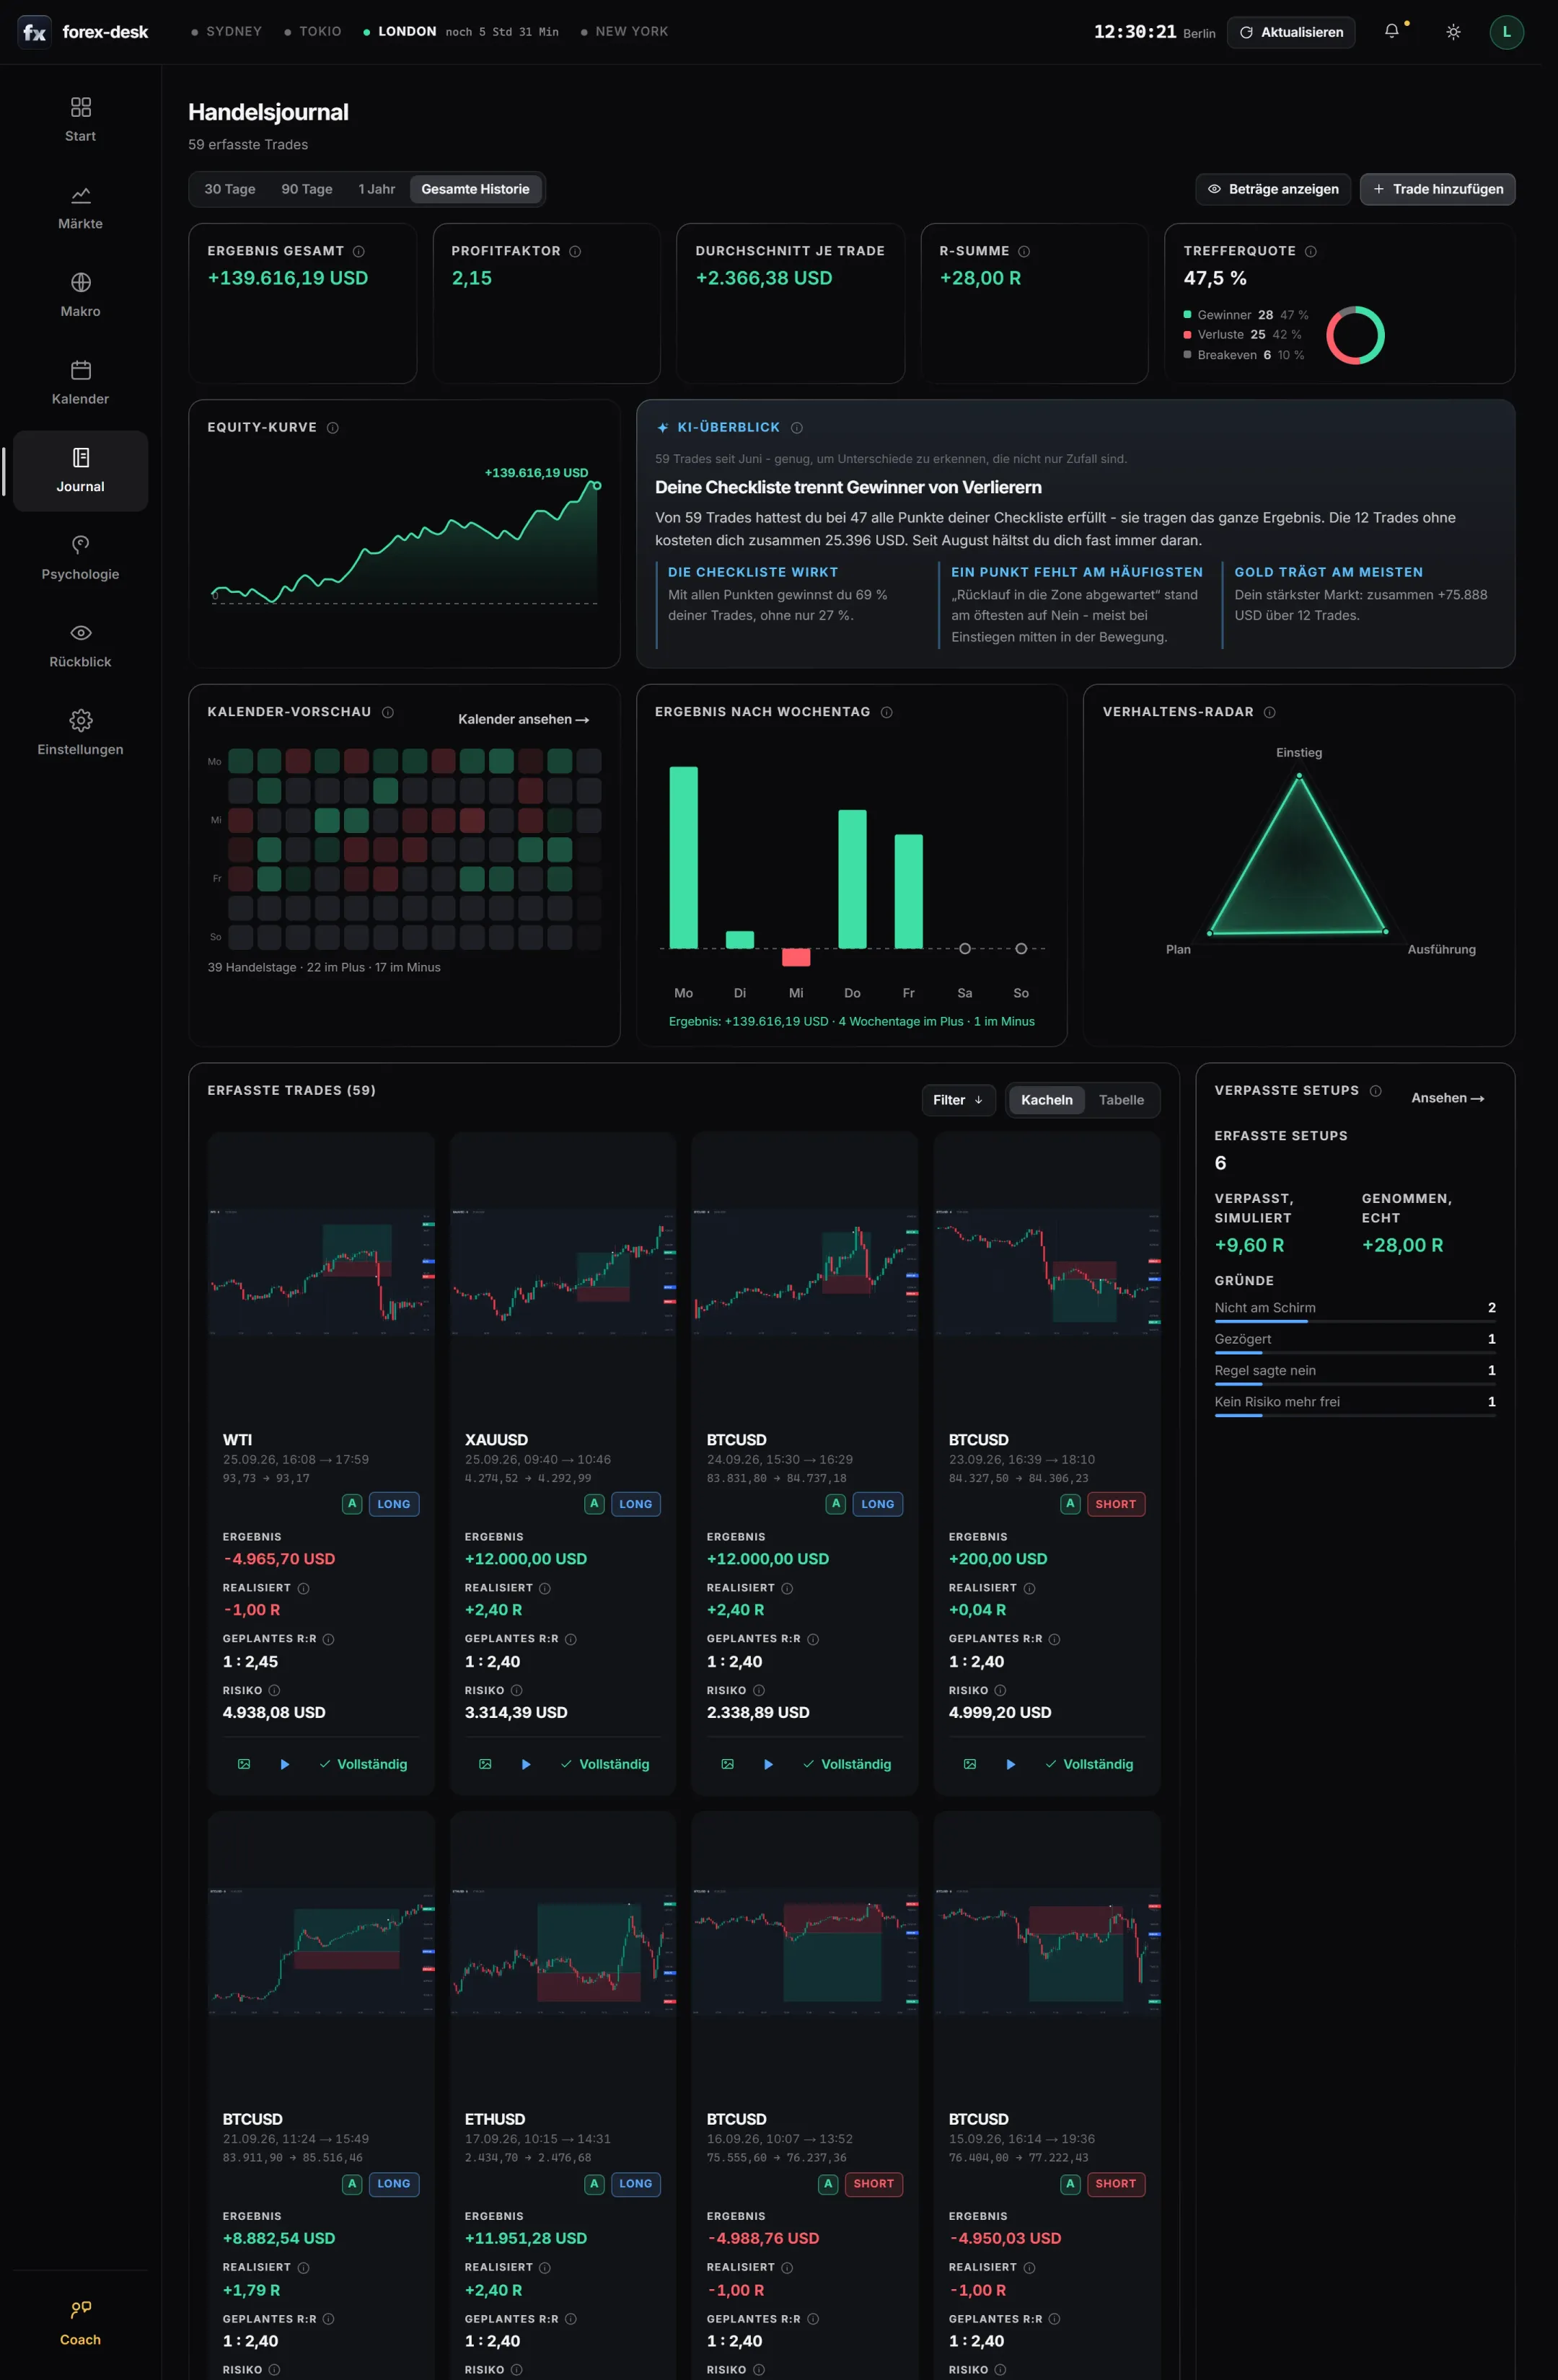Open the Makro section
This screenshot has height=2380, width=1558.
80,295
